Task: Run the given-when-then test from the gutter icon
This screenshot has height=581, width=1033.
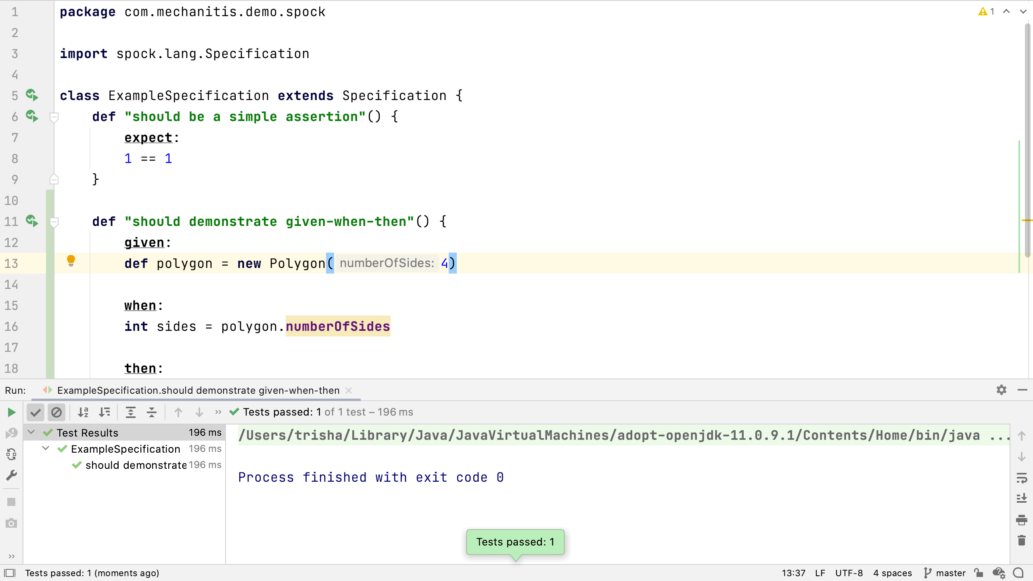Action: tap(32, 222)
